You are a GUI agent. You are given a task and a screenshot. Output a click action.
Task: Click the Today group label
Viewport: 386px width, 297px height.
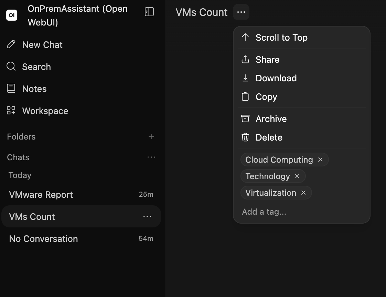(20, 175)
